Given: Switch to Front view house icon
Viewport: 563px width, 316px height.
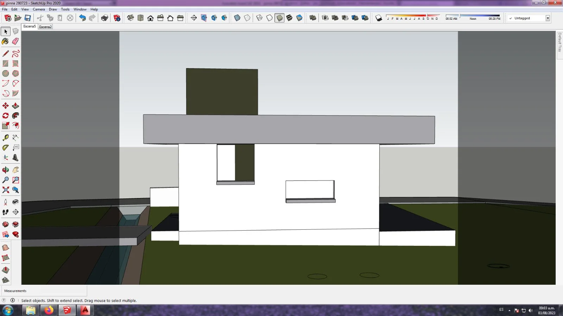Looking at the screenshot, I should click(x=151, y=18).
